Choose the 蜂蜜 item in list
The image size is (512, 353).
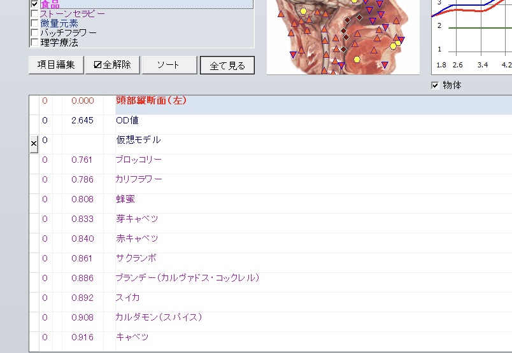[x=125, y=199]
